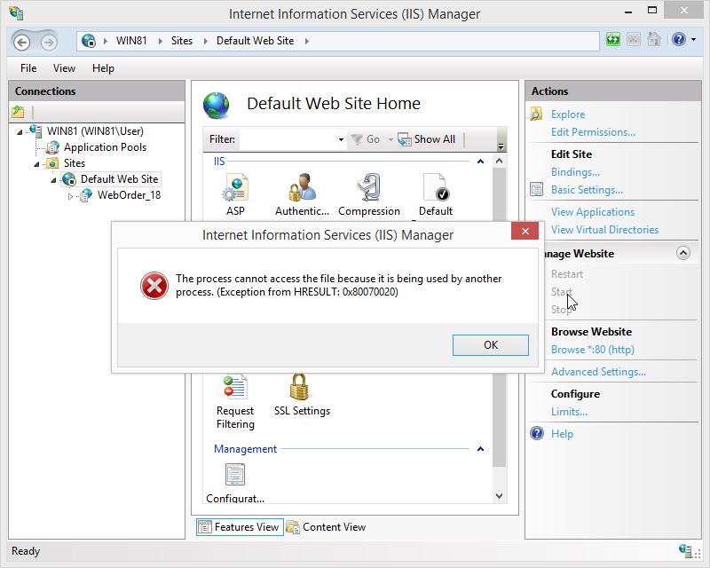
Task: Click Restart under Manage Website
Action: click(x=567, y=273)
